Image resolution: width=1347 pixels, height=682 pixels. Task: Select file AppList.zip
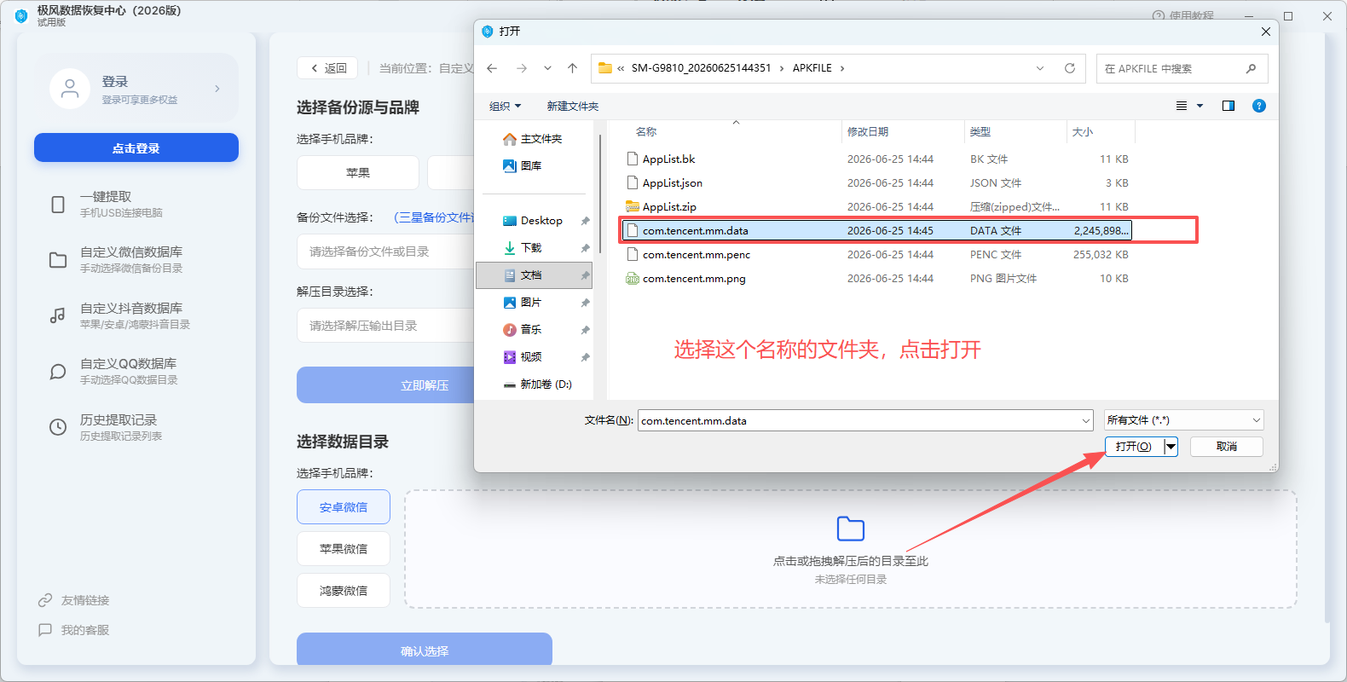point(878,207)
